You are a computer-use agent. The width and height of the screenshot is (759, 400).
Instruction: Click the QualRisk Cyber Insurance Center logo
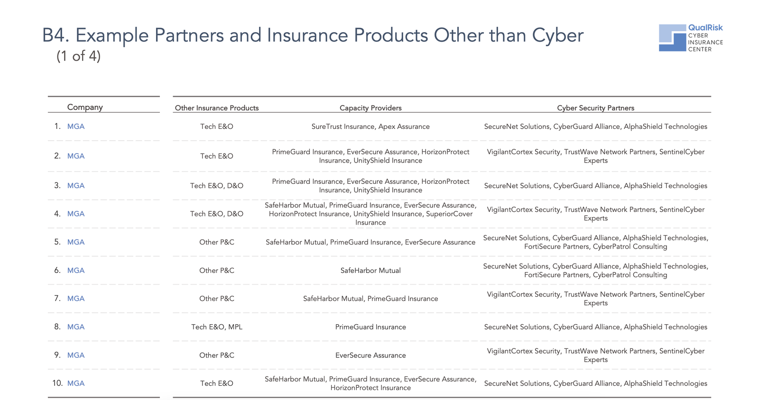tap(690, 37)
